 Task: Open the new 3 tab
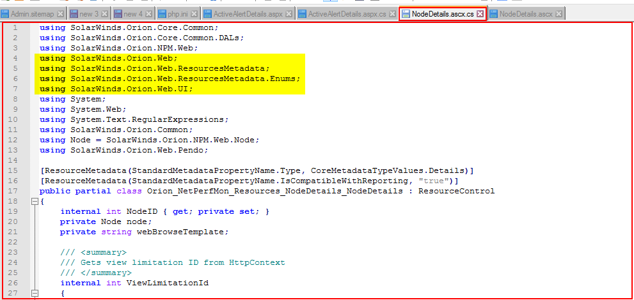pyautogui.click(x=88, y=13)
